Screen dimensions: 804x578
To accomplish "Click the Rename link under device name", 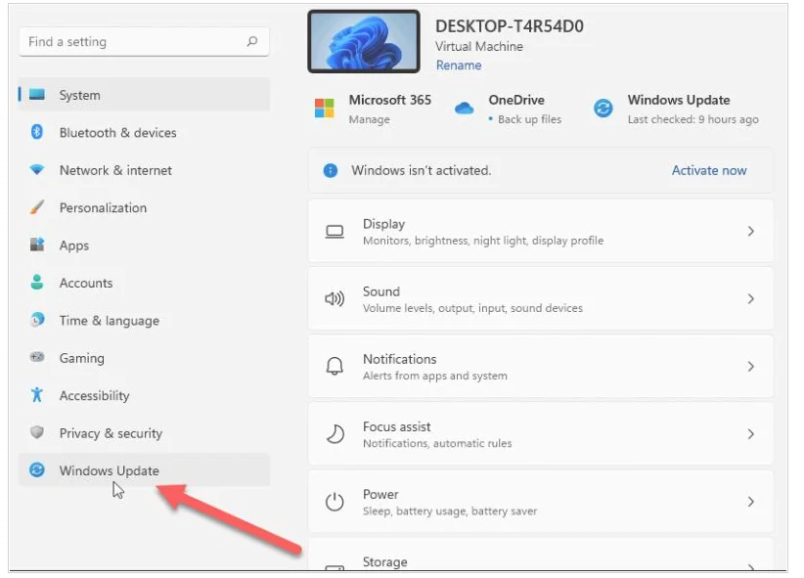I will coord(459,66).
